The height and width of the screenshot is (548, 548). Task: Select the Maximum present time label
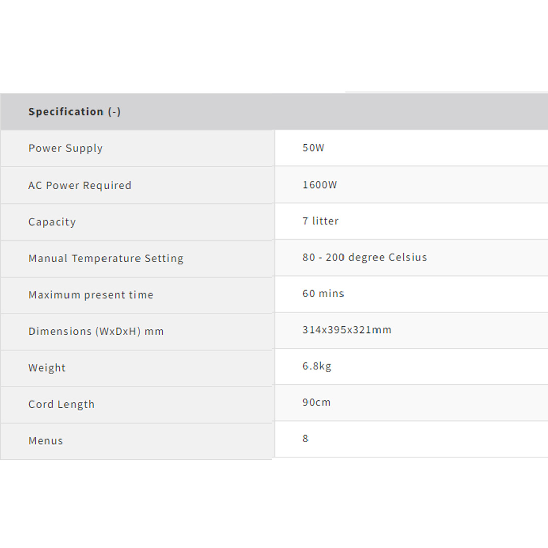(91, 295)
